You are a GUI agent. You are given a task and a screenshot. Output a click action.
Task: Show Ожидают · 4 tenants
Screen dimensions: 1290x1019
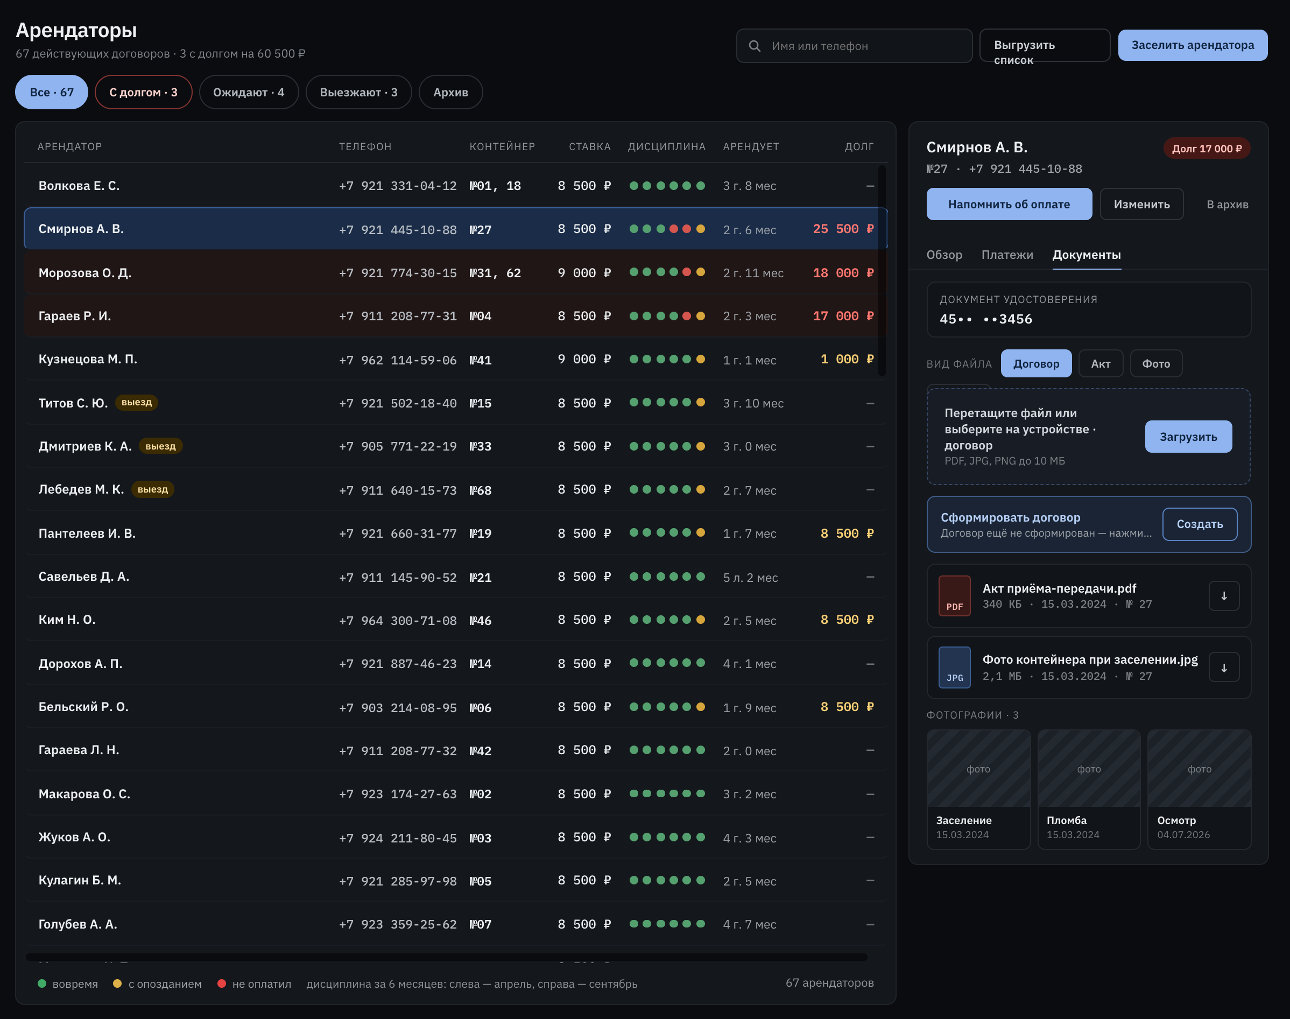pyautogui.click(x=249, y=92)
